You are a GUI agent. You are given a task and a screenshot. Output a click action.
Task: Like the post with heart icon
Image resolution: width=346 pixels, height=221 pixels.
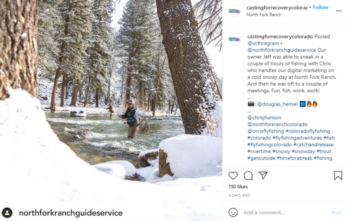233,176
